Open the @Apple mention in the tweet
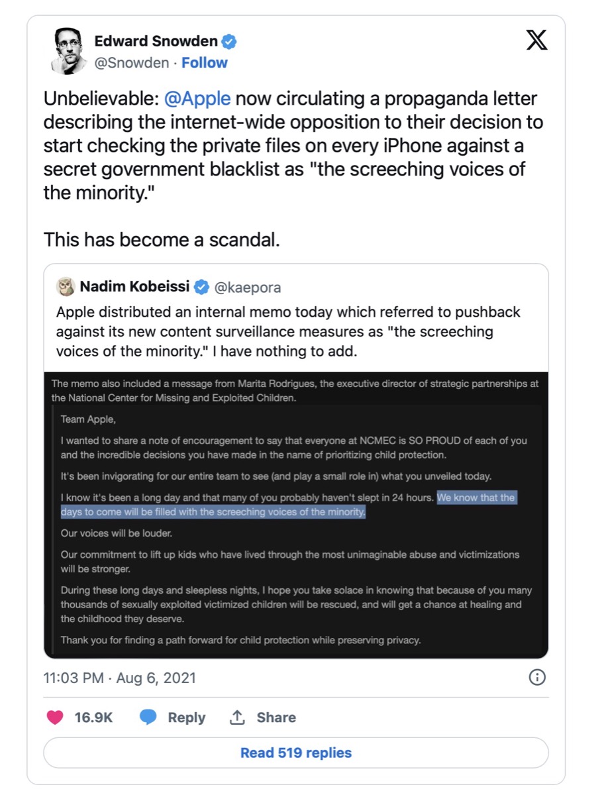Viewport: 610px width, 795px height. 194,98
